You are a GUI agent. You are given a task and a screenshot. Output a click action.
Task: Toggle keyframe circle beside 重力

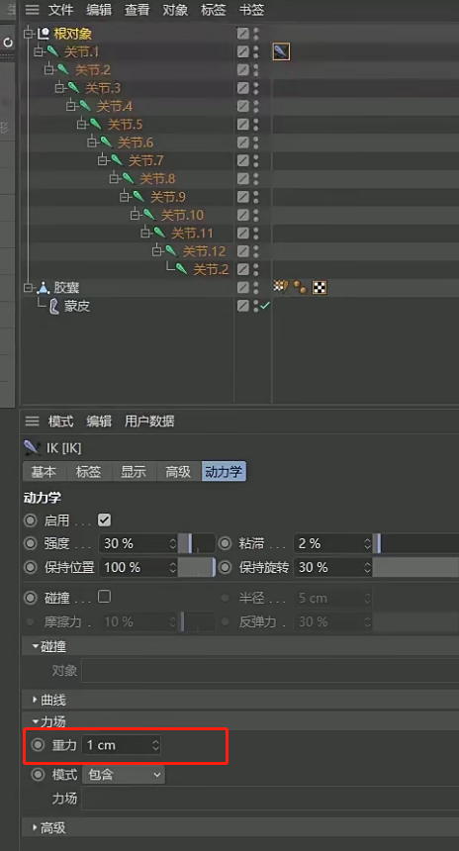tap(38, 745)
